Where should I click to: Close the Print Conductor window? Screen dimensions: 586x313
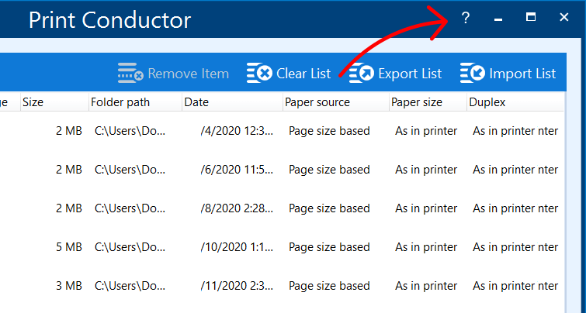[x=564, y=17]
